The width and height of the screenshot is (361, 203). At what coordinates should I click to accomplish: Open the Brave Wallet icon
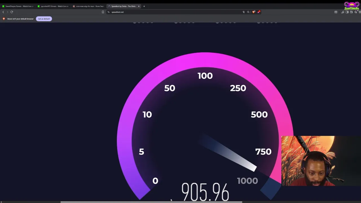pos(351,12)
